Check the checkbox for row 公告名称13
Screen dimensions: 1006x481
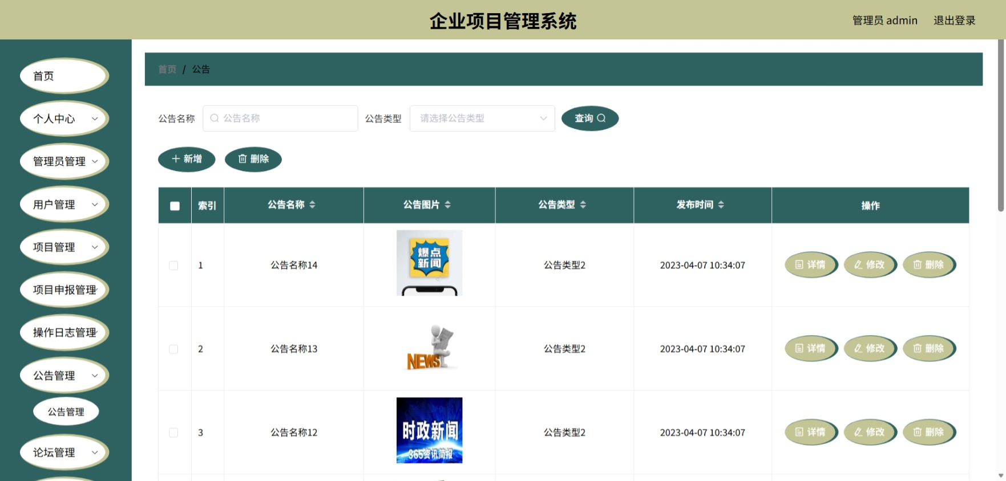173,349
